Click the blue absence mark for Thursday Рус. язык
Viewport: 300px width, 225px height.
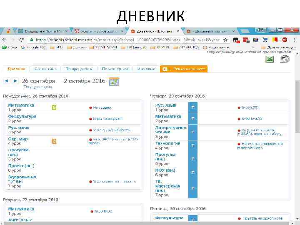click(x=193, y=107)
